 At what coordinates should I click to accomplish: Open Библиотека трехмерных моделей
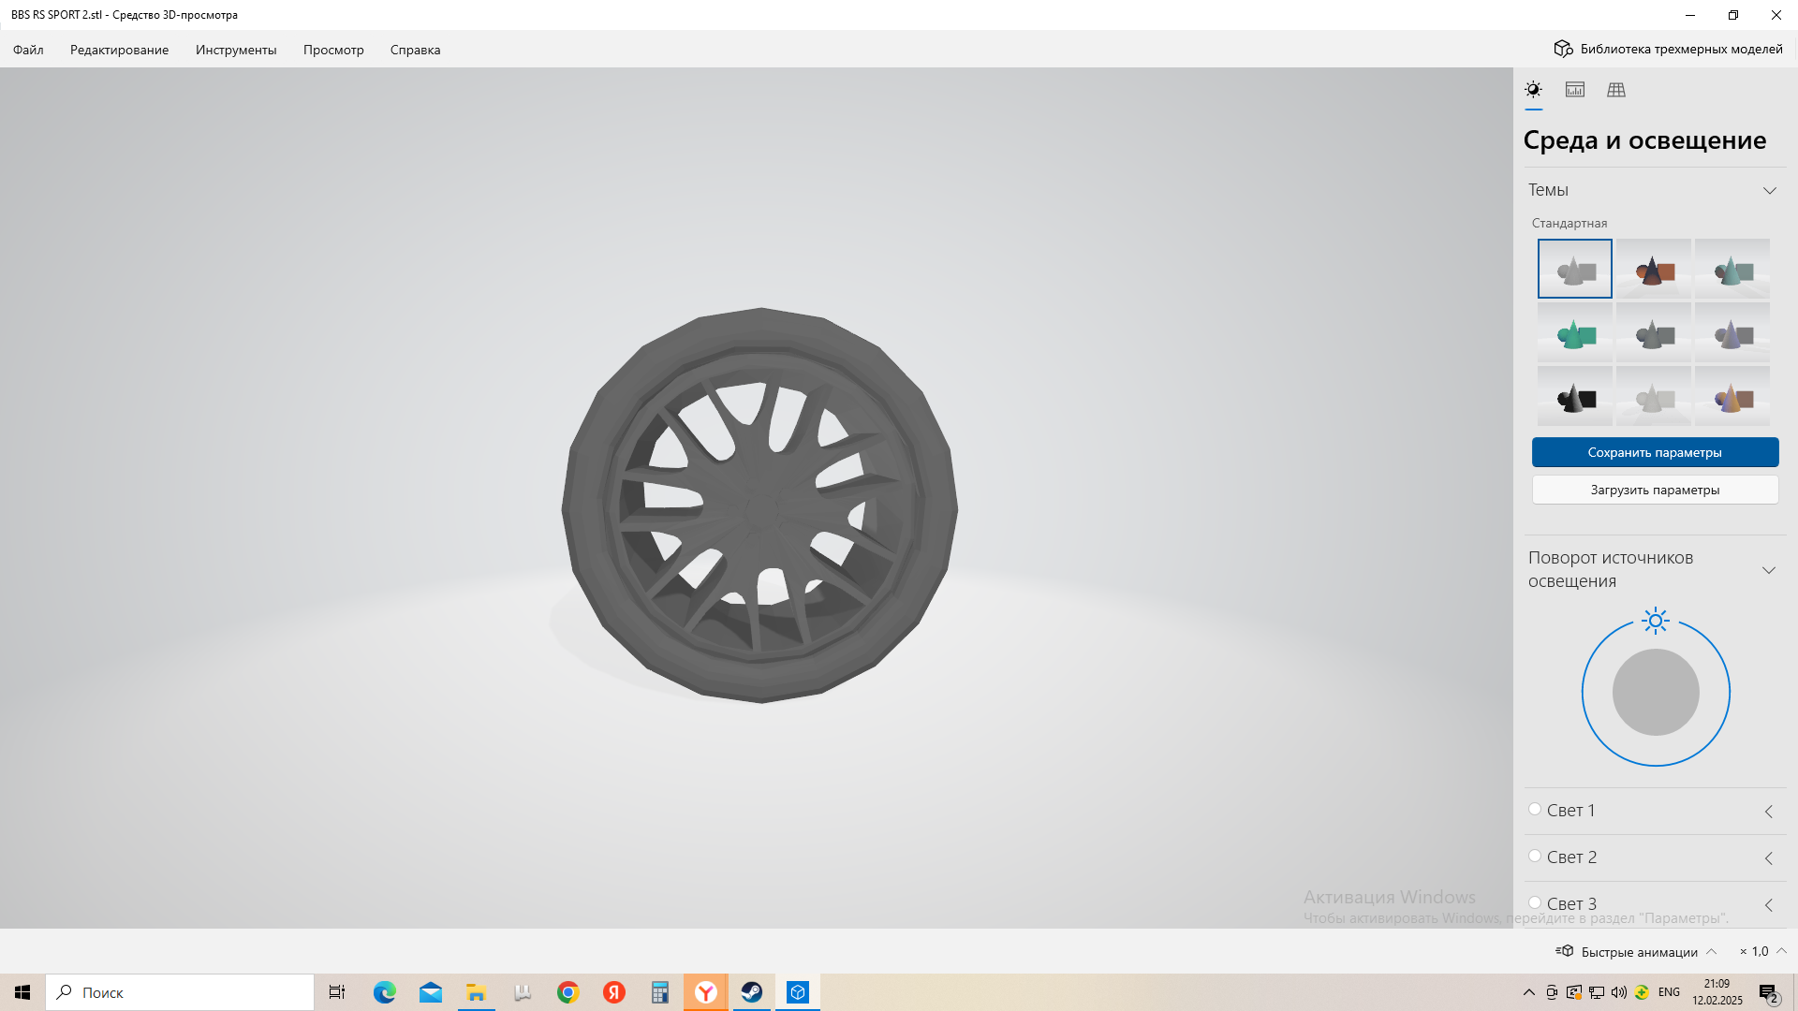click(x=1668, y=49)
